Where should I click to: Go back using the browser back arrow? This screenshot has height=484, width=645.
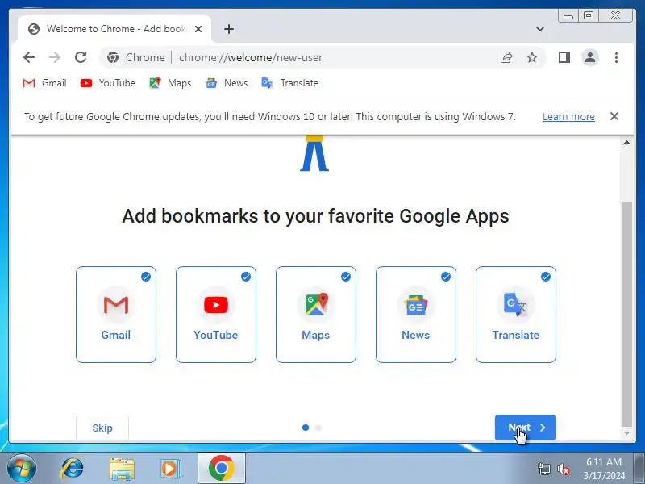click(x=29, y=57)
